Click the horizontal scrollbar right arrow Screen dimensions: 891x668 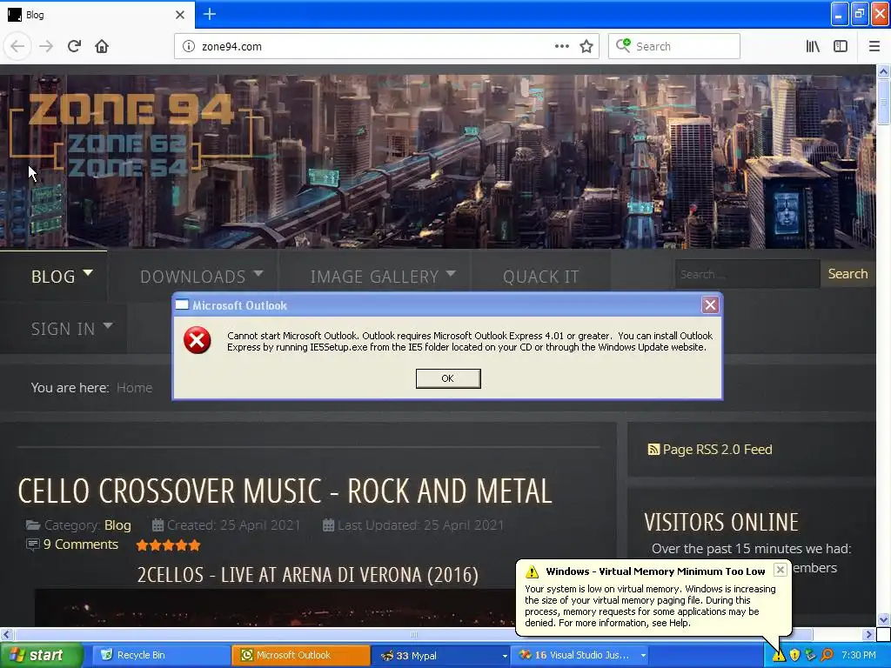868,634
